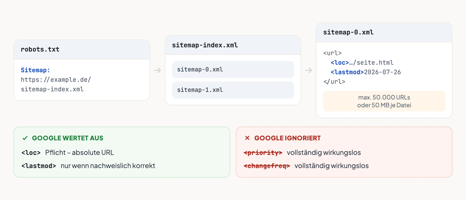Click the green checkmark icon

[25, 138]
